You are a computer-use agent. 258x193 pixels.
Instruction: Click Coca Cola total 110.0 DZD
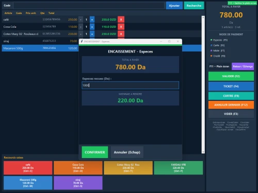click(109, 27)
